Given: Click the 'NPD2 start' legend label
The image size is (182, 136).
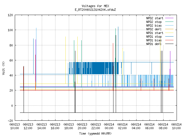Looking at the screenshot, I should (x=155, y=18).
